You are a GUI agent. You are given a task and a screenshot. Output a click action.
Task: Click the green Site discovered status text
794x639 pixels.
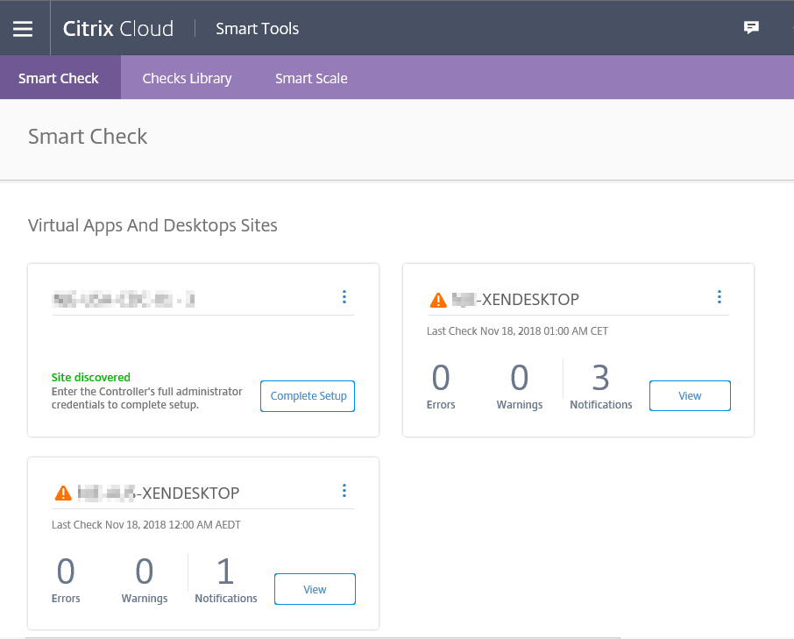[91, 378]
